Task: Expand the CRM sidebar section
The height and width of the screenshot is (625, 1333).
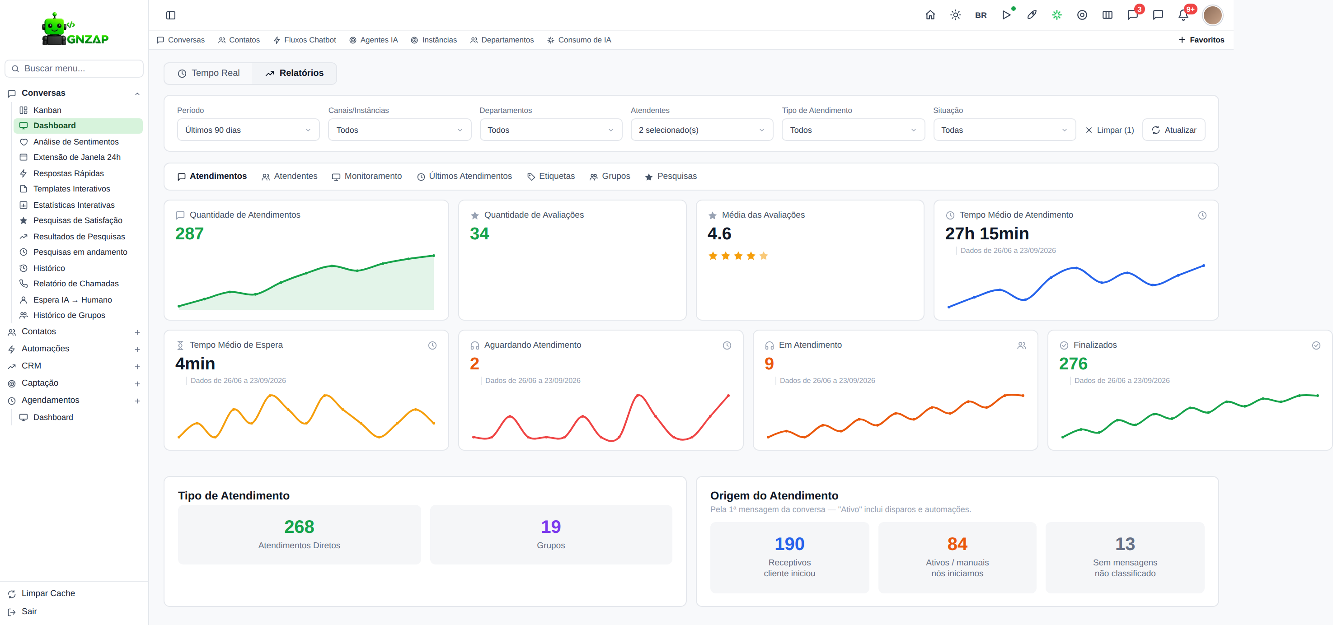Action: [137, 367]
